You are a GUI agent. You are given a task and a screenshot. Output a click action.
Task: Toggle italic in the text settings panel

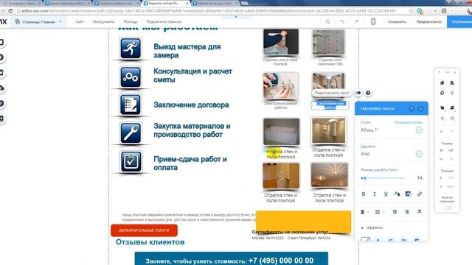(x=375, y=194)
